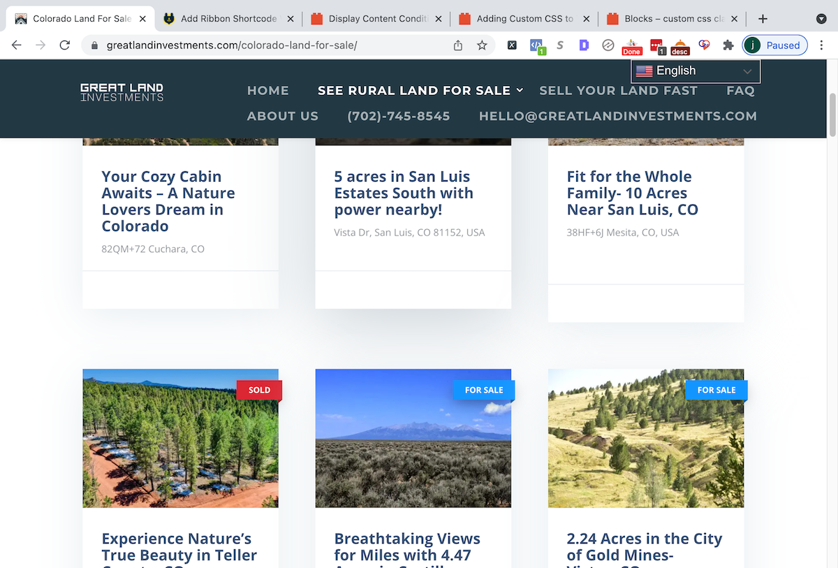The width and height of the screenshot is (838, 568).
Task: Click the SOLD ribbon on forest photo
Action: point(259,390)
